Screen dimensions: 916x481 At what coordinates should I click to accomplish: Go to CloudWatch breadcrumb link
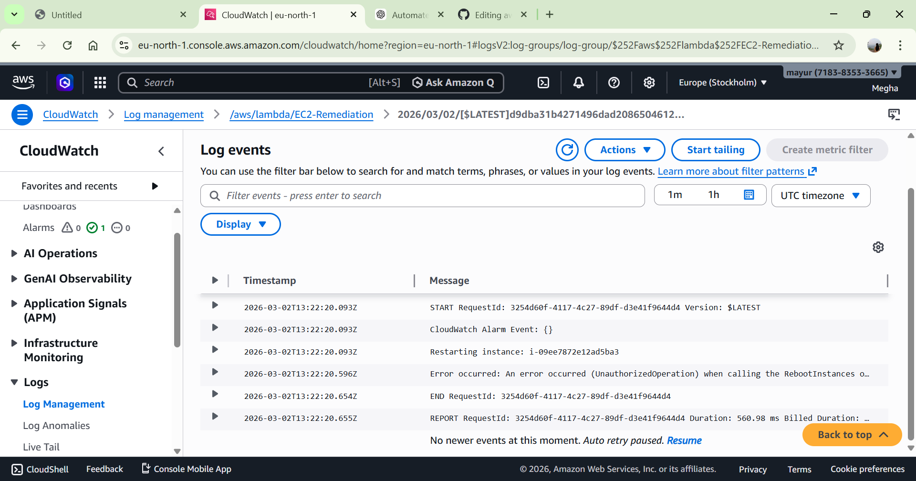coord(71,115)
